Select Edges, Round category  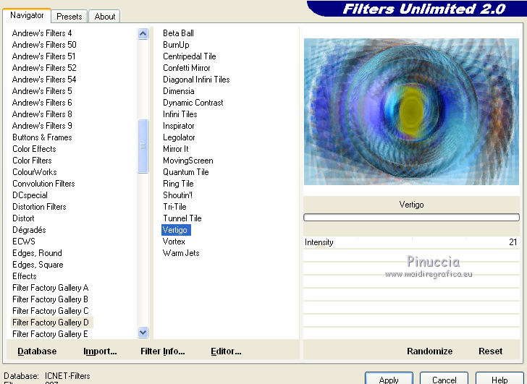(37, 253)
